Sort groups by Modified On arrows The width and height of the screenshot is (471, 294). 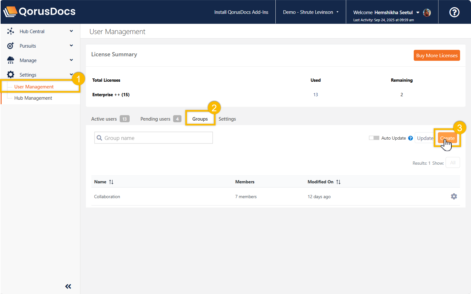pyautogui.click(x=338, y=182)
